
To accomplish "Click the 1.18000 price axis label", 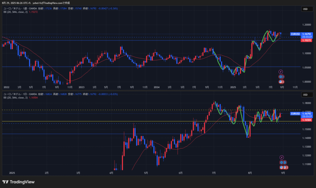I will (x=306, y=103).
